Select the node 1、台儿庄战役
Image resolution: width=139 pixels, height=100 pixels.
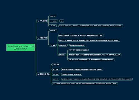tap(42, 21)
